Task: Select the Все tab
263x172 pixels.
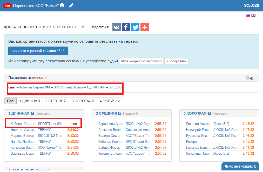Action: (10, 101)
